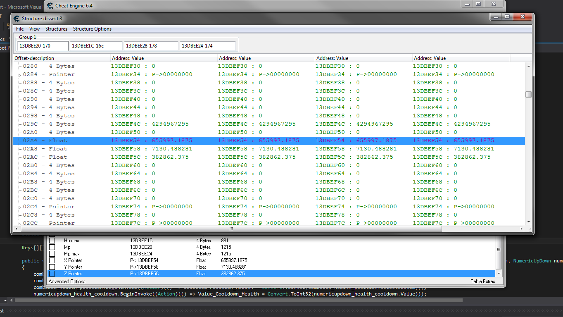
Task: Click the 13DBEE20-170 address field
Action: (x=43, y=46)
